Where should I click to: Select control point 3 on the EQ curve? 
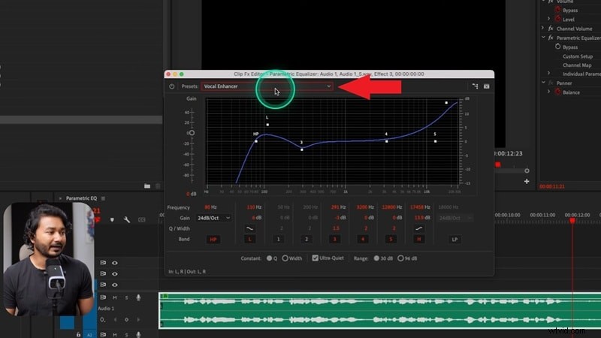coord(302,149)
